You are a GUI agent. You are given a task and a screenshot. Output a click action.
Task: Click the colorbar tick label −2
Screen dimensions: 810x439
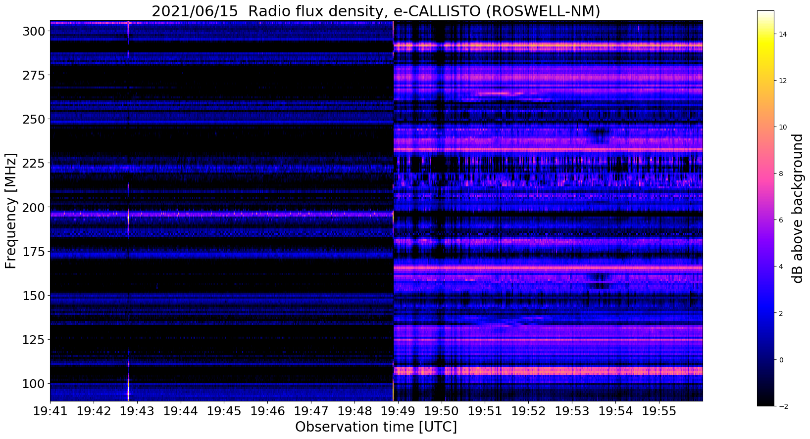783,406
